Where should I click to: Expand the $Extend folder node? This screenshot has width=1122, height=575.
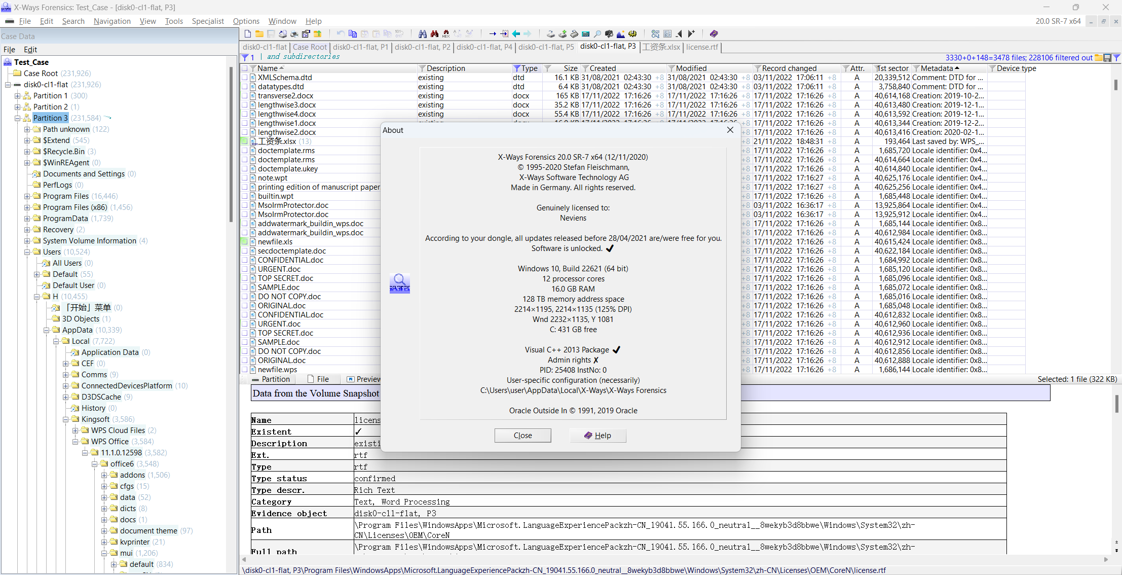click(27, 140)
